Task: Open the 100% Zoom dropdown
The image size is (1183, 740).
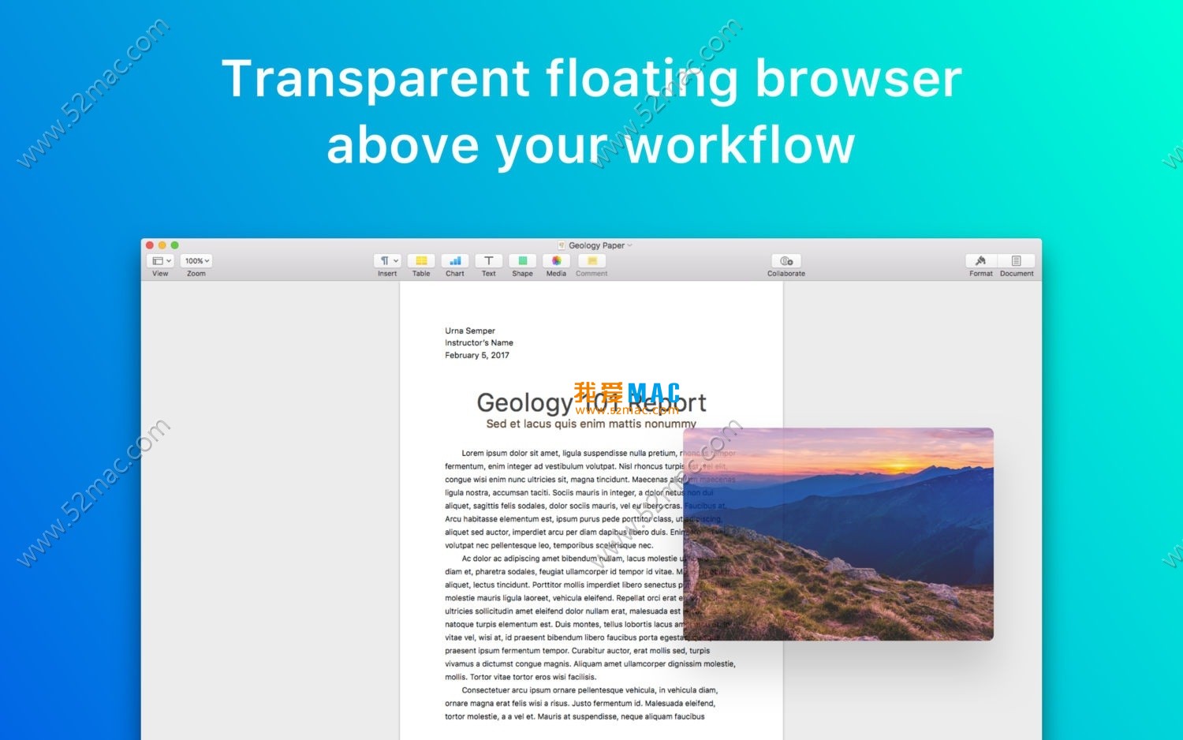Action: (196, 261)
